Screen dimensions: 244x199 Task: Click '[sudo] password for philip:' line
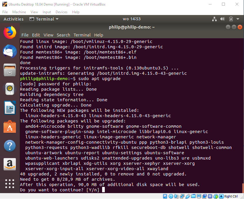pos(56,84)
